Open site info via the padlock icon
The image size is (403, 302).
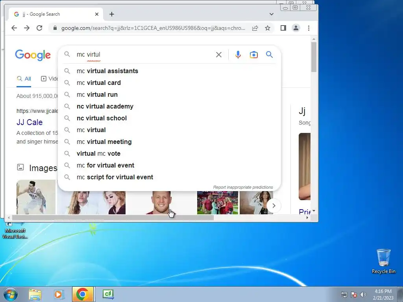pos(55,28)
